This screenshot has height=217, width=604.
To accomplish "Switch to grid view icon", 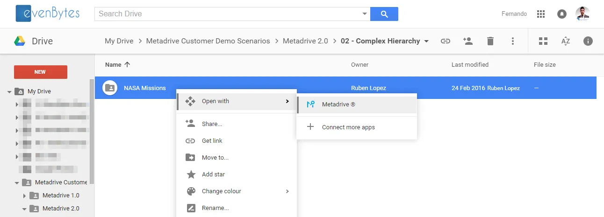I will tap(543, 41).
